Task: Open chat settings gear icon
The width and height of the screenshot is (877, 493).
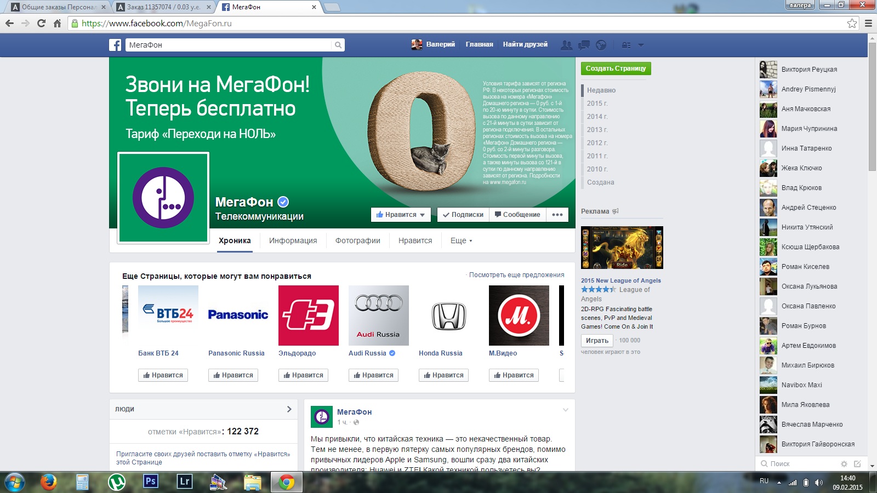Action: point(844,463)
